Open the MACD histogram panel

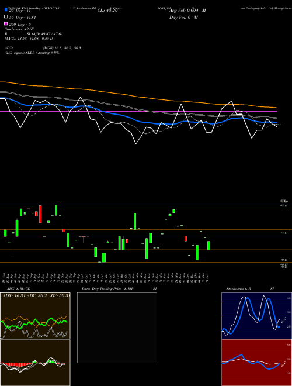pos(35,363)
